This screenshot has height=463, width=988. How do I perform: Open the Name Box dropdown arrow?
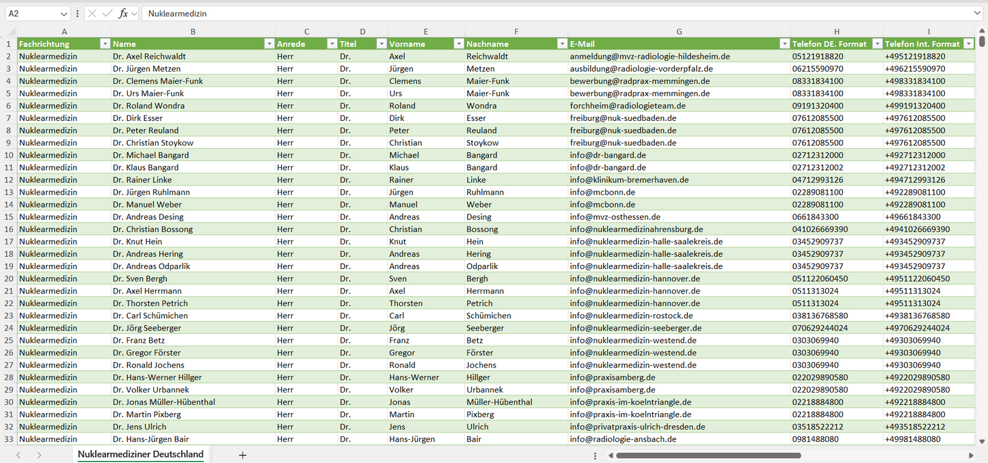(64, 14)
